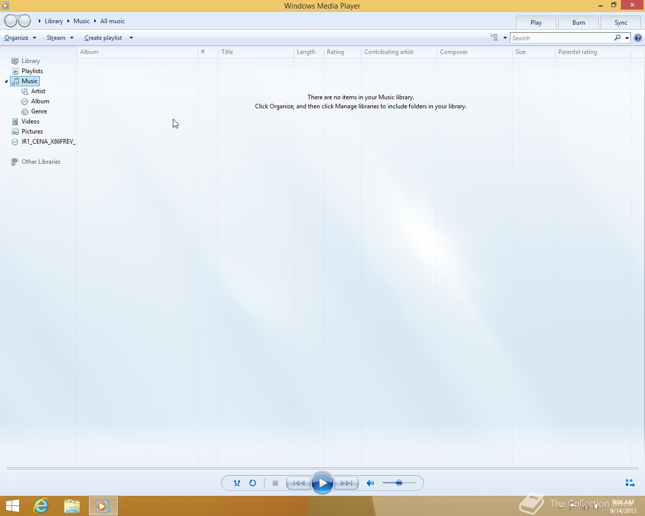The height and width of the screenshot is (516, 645).
Task: Click the Playlists icon in navigation pane
Action: point(15,71)
